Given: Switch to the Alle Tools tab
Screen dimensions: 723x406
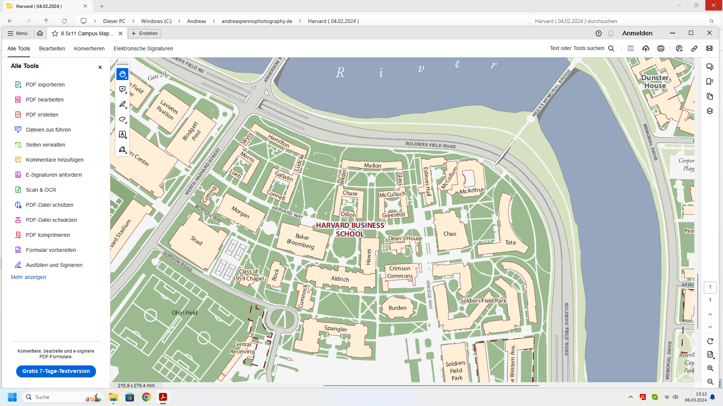Looking at the screenshot, I should [19, 48].
